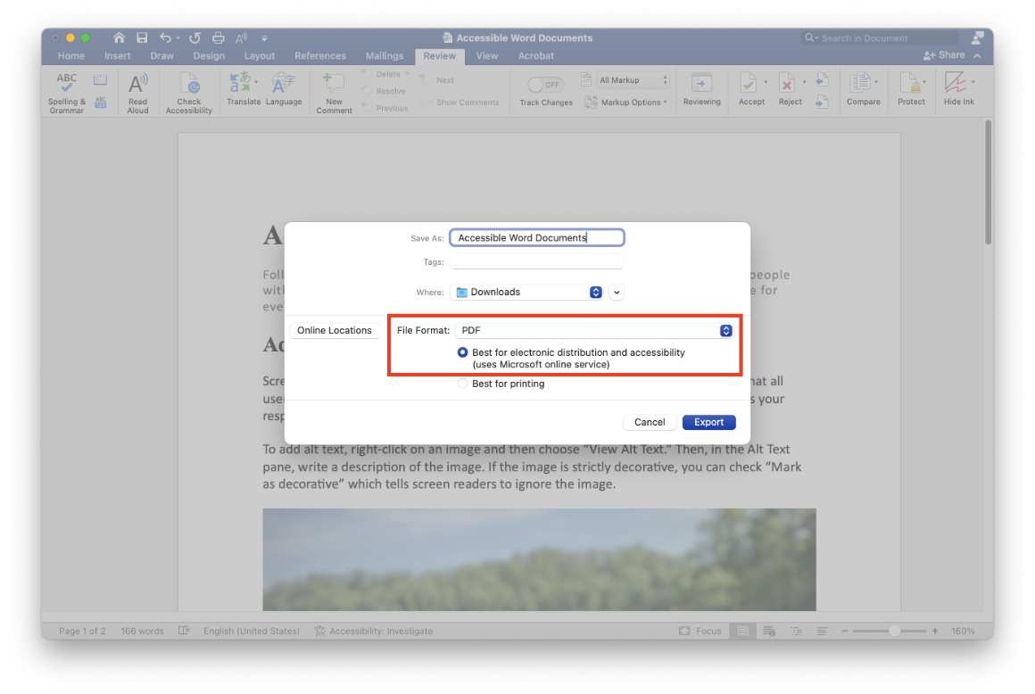The height and width of the screenshot is (694, 1035).
Task: Open the Mailings ribbon tab
Action: point(385,55)
